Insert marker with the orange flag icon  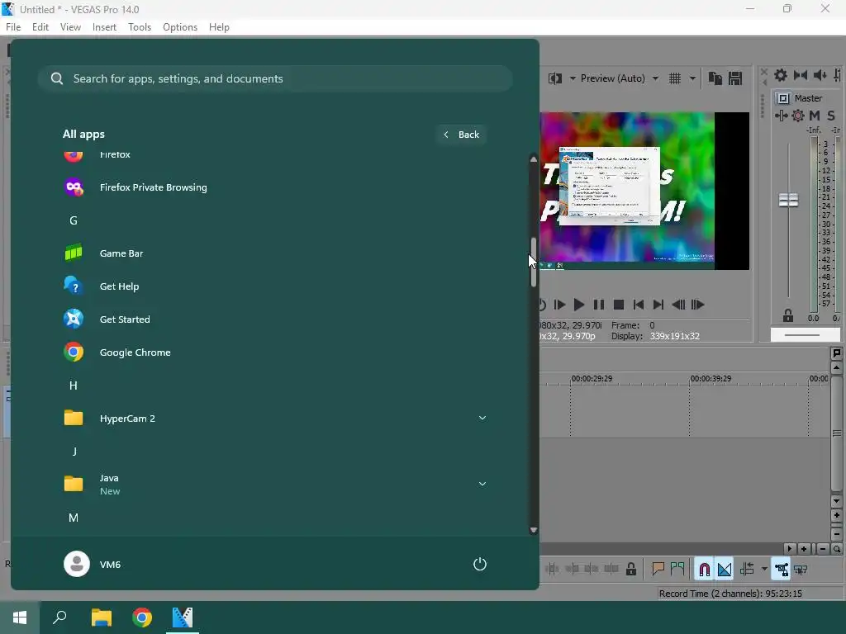click(658, 569)
